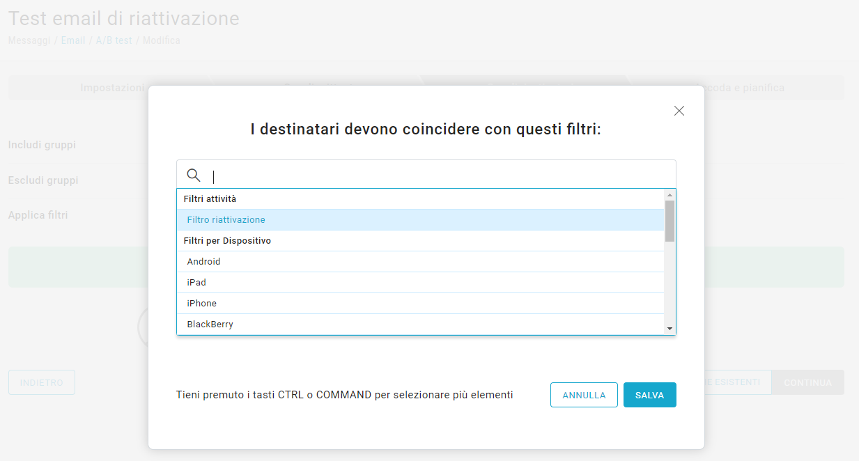The height and width of the screenshot is (461, 859).
Task: Click the Continua button
Action: (x=807, y=382)
